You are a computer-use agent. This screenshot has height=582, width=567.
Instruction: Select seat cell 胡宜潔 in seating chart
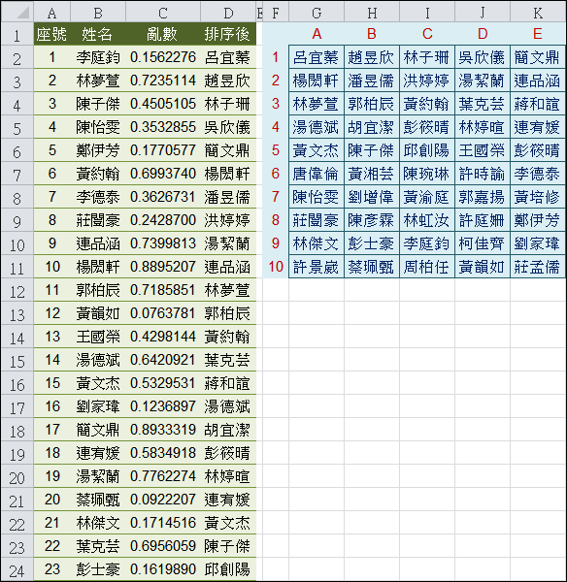click(x=372, y=127)
